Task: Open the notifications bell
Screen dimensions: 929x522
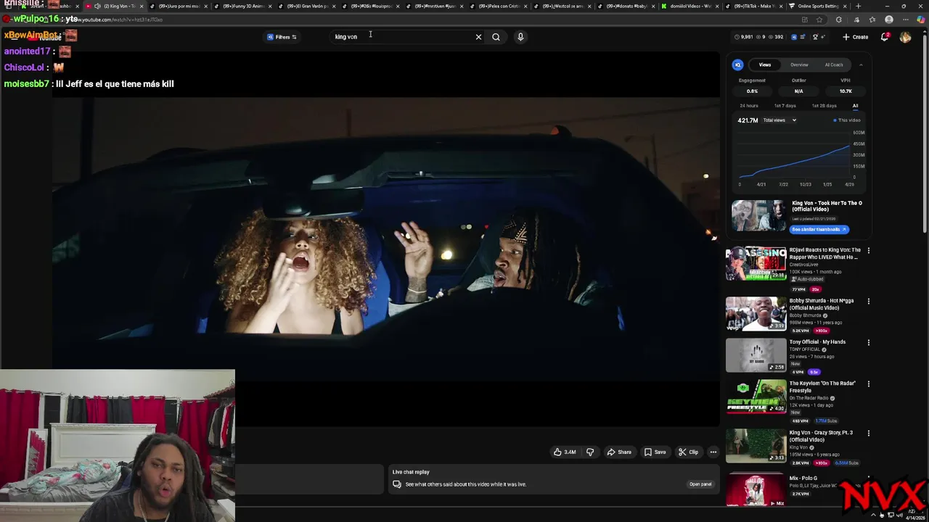Action: (x=885, y=37)
